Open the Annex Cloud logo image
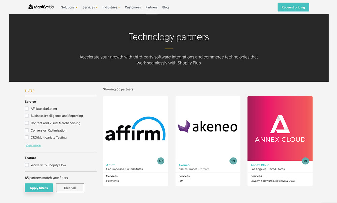Screen dimensions: 337x203 pos(280,129)
